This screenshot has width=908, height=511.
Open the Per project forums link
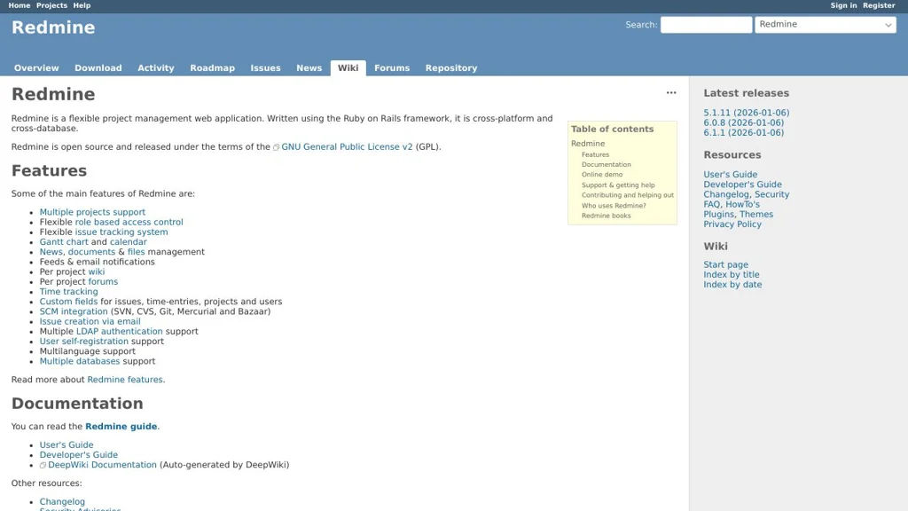(103, 281)
